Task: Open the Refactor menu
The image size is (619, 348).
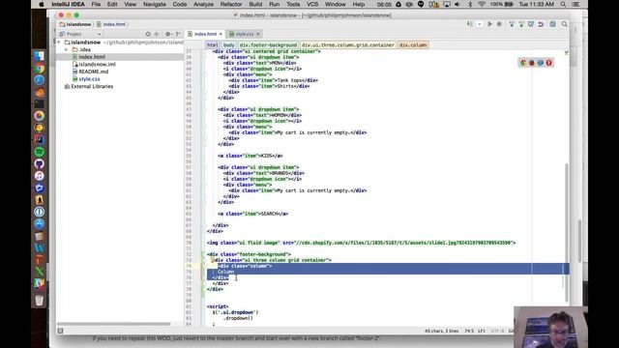Action: coord(231,4)
